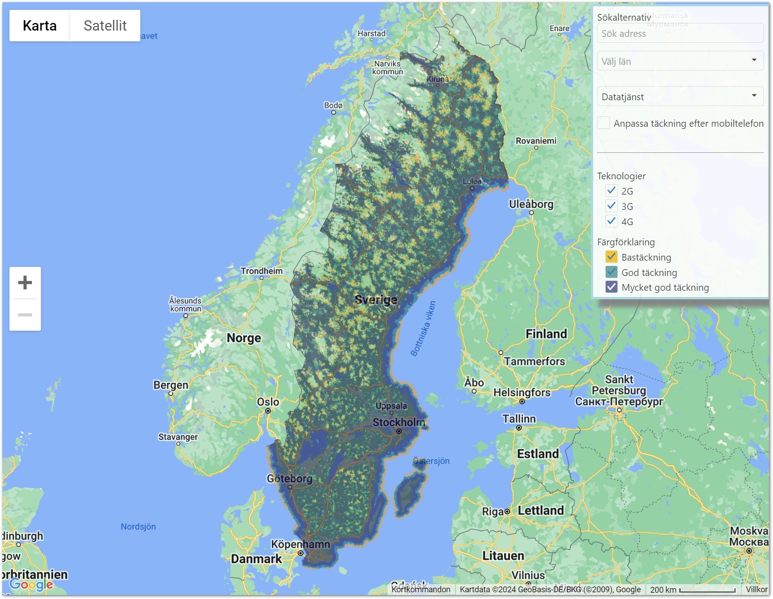Click the Köpenhamn city label
This screenshot has height=599, width=773.
coord(300,544)
